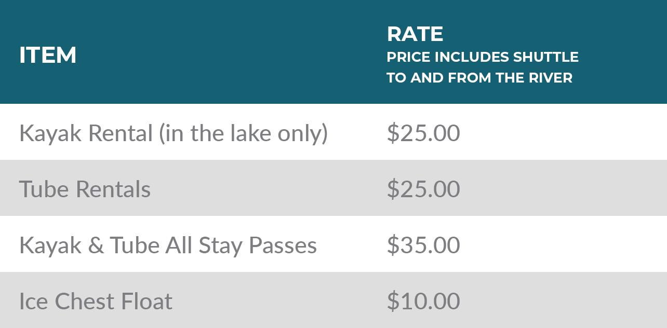
Task: Click the word "Ice" in Ice Chest Float
Action: point(33,302)
